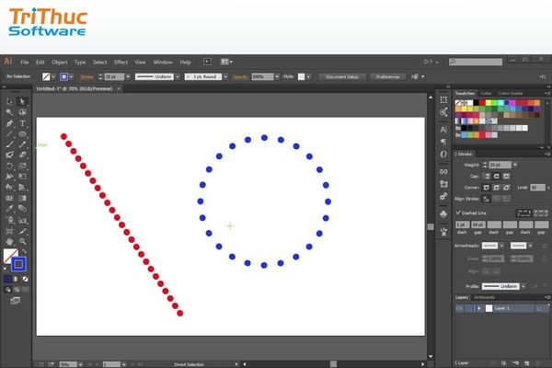The height and width of the screenshot is (368, 552).
Task: Choose Butt Cap option in Stroke panel
Action: (x=487, y=176)
